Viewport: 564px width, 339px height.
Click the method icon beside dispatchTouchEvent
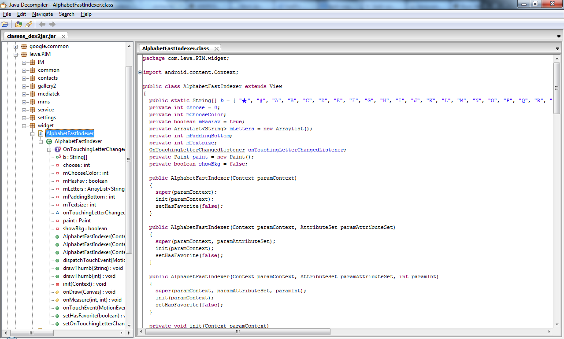pos(58,260)
